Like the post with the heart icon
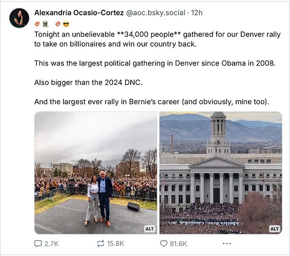Screen dimensions: 290x256 coord(163,243)
